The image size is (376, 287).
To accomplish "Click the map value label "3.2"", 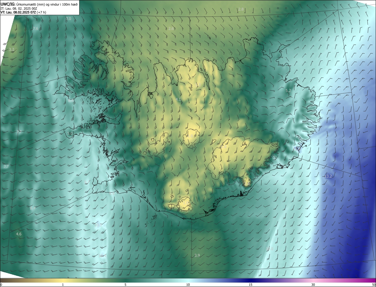I will pyautogui.click(x=11, y=50).
